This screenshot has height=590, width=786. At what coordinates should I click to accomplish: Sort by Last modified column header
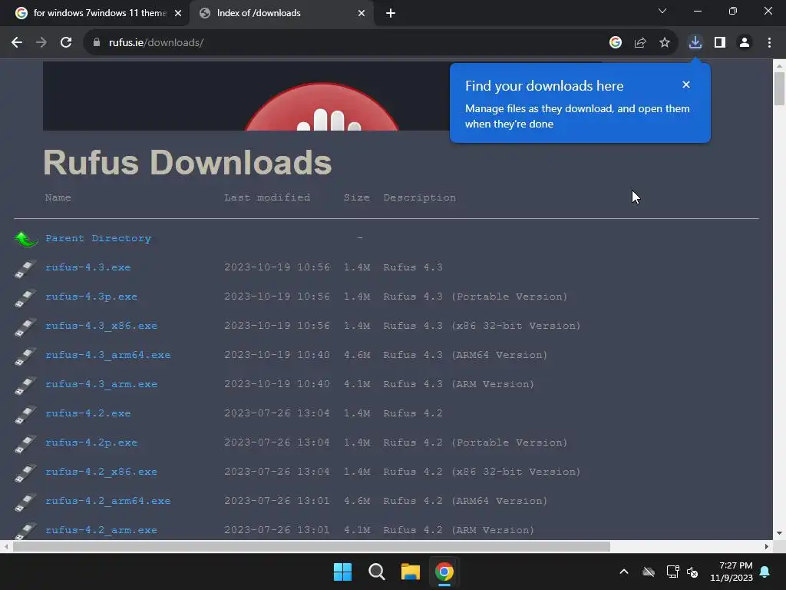pyautogui.click(x=267, y=197)
